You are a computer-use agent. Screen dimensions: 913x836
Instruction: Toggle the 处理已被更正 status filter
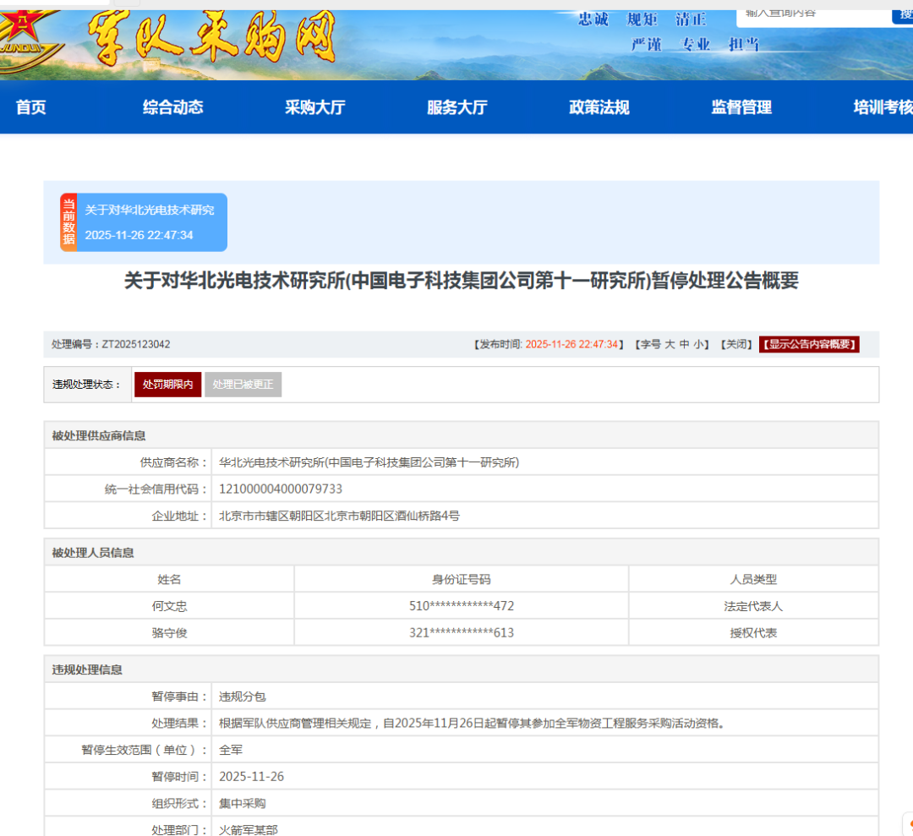coord(243,384)
